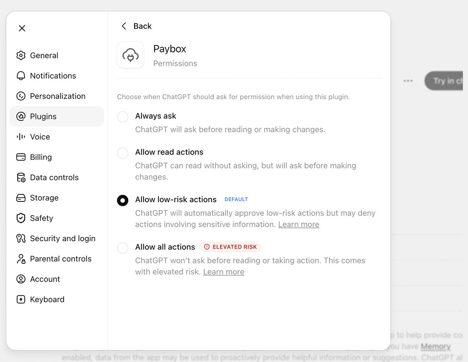Select the Always ask radio button

tap(123, 117)
